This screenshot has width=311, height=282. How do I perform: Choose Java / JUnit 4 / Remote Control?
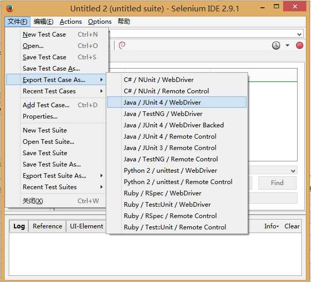tap(177, 137)
